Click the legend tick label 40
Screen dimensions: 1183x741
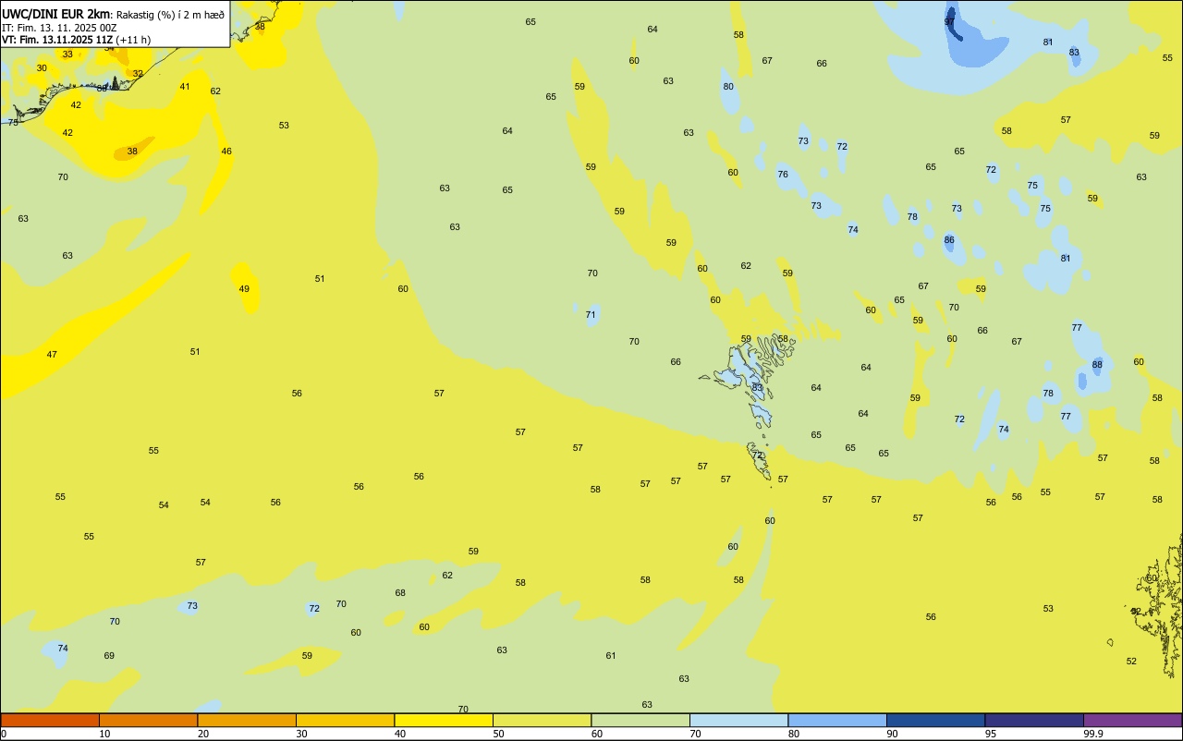click(x=400, y=734)
